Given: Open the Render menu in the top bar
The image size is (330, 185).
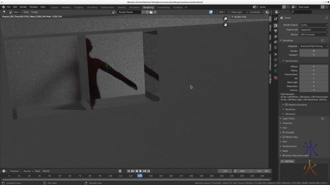Looking at the screenshot, I should [23, 7].
